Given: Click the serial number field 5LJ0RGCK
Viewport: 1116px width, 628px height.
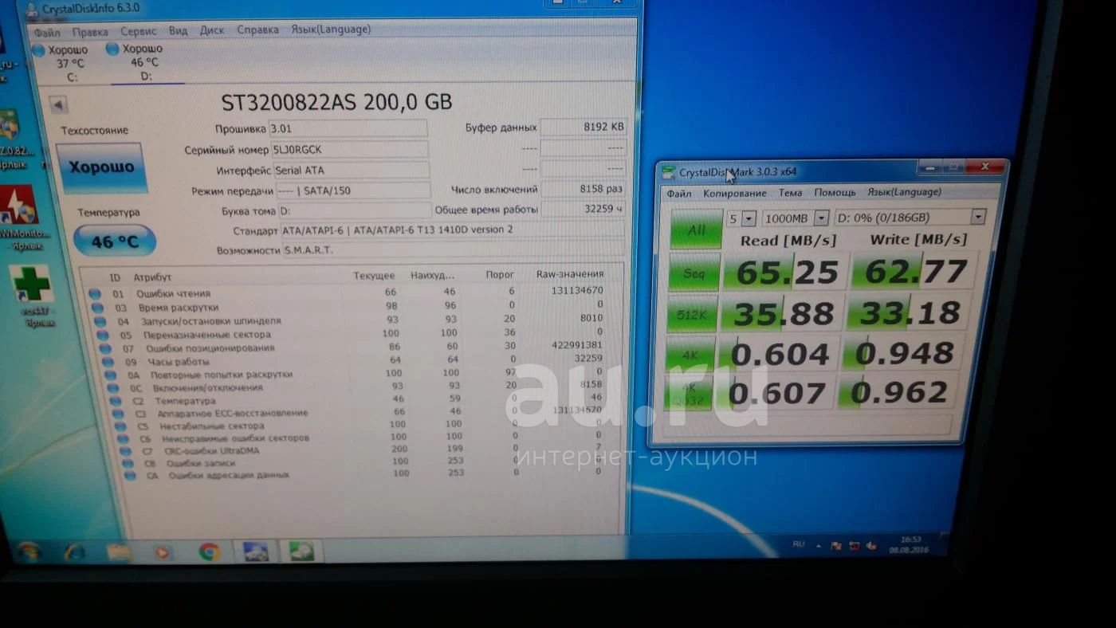Looking at the screenshot, I should 348,149.
